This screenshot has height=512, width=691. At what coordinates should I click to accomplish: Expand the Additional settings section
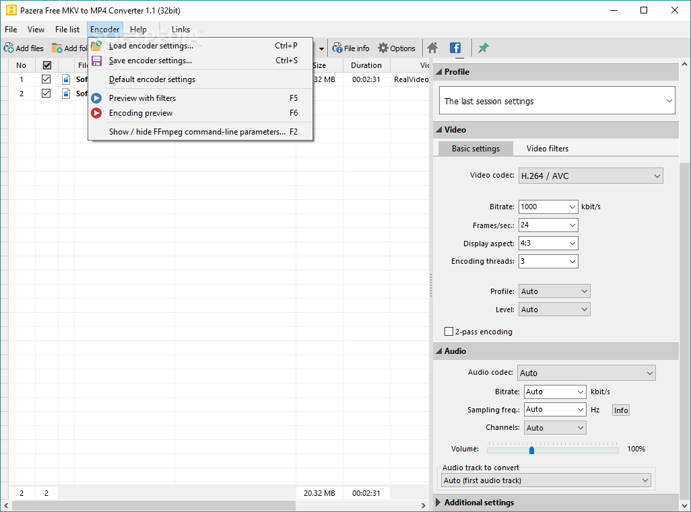tap(438, 503)
